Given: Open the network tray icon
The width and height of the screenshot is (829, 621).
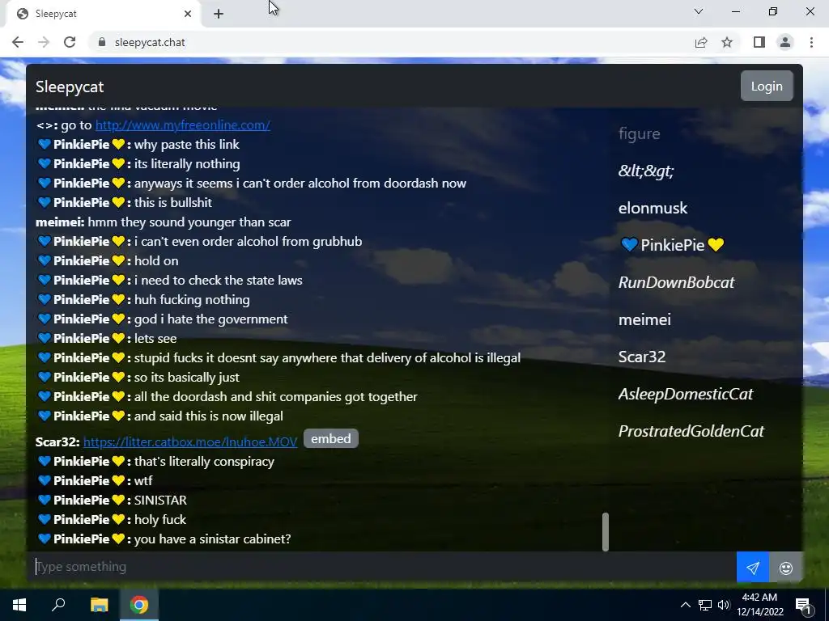Looking at the screenshot, I should click(705, 605).
